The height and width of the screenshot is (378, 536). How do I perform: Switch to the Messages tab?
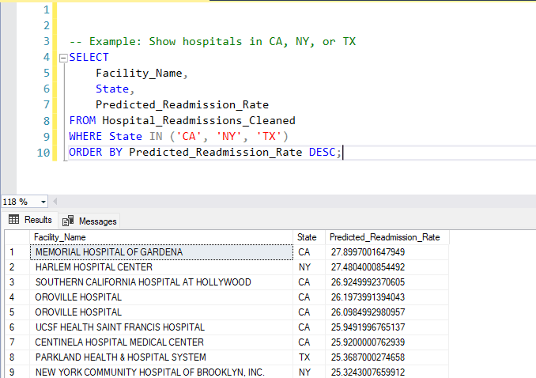89,221
